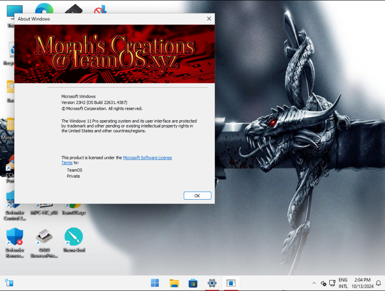
Task: Select the TeamOS.xyz desktop shortcut
Action: [74, 210]
